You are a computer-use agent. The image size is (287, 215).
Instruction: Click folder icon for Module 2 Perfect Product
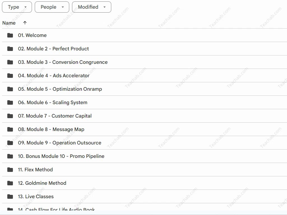coord(10,49)
